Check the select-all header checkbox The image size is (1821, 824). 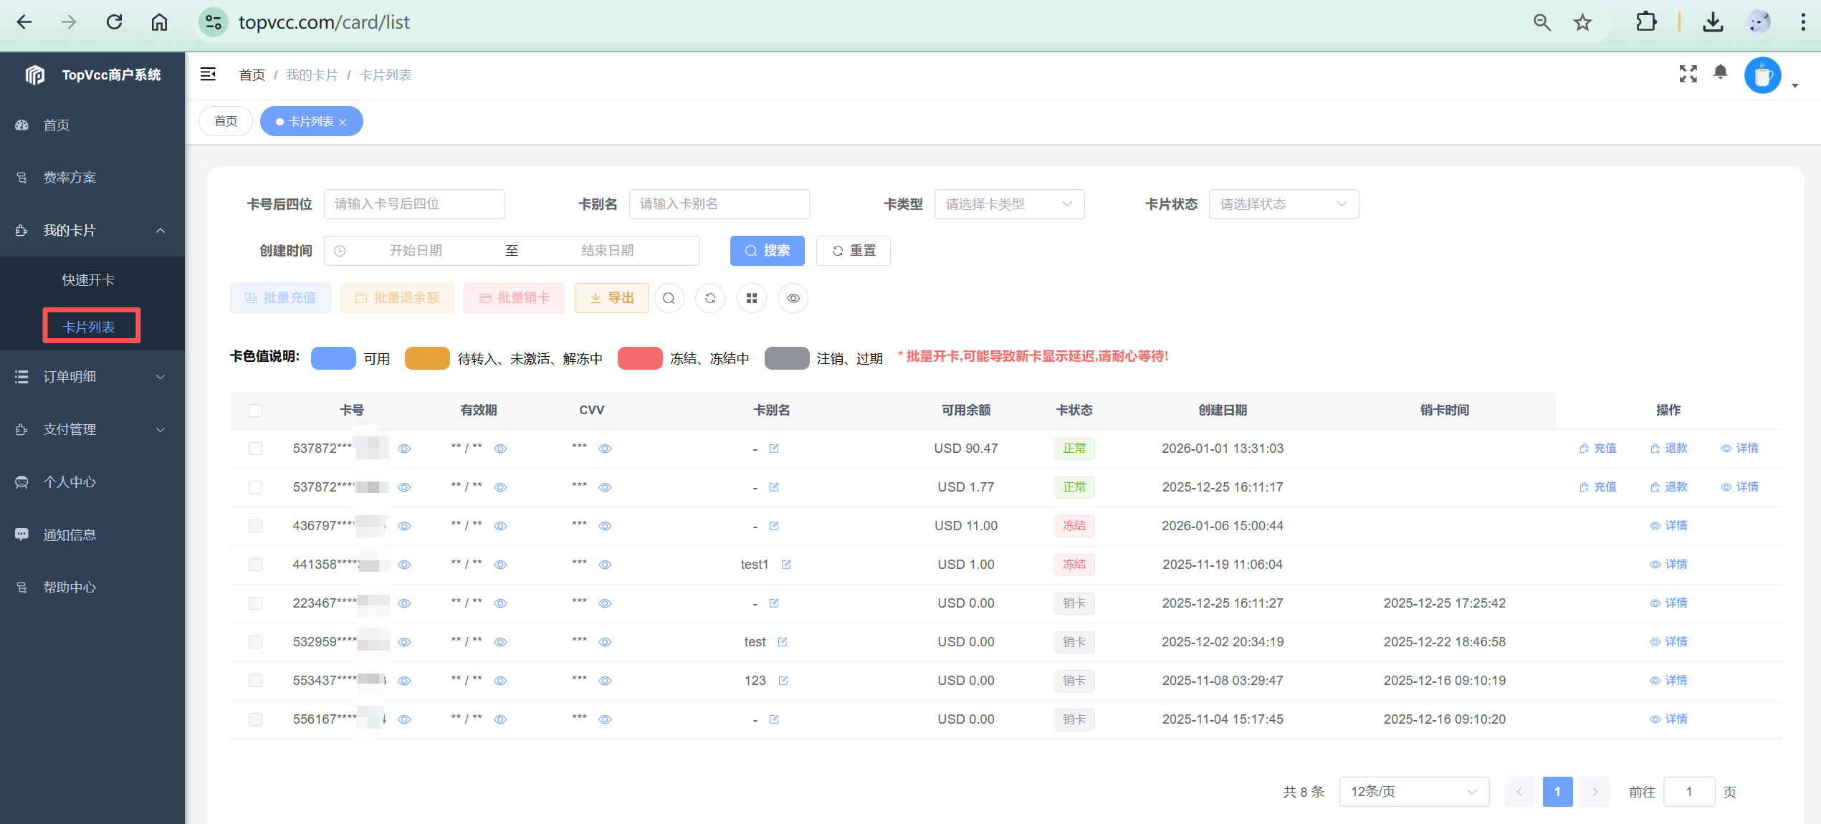point(255,411)
